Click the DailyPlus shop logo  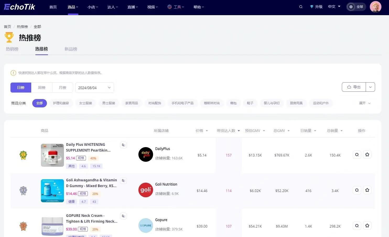point(146,154)
